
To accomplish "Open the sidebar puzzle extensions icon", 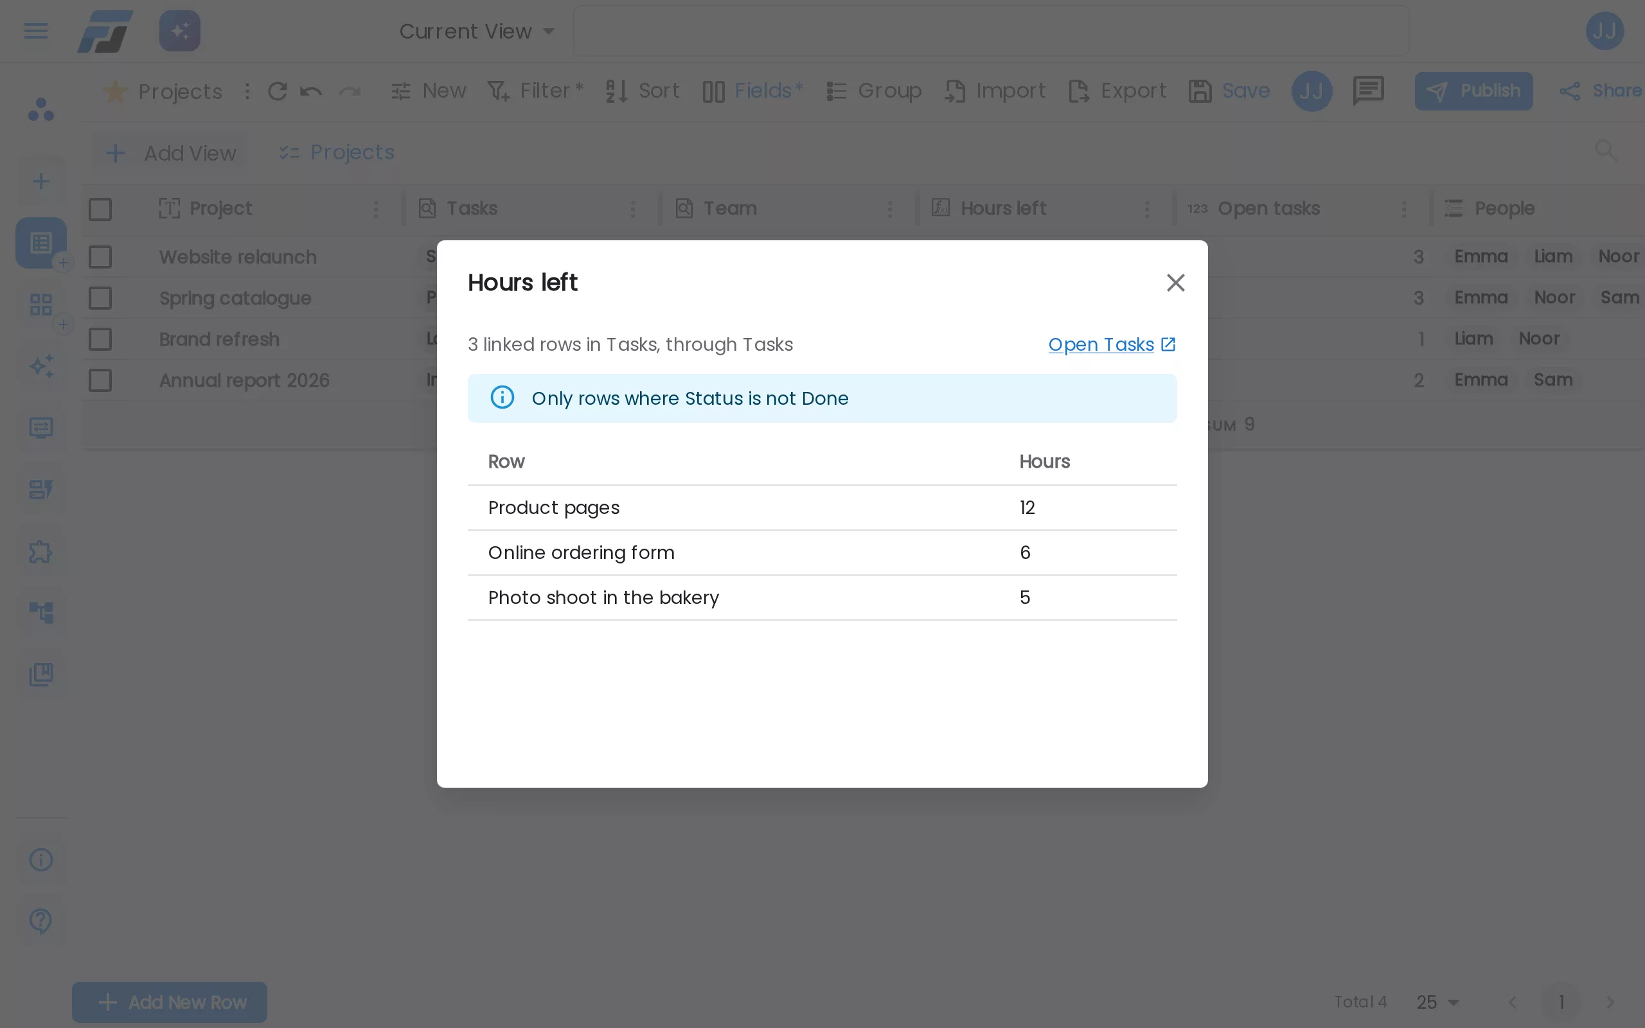I will [x=40, y=551].
